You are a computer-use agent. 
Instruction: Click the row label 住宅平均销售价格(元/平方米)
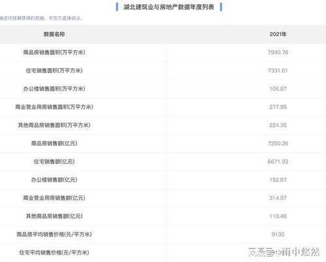tap(54, 253)
